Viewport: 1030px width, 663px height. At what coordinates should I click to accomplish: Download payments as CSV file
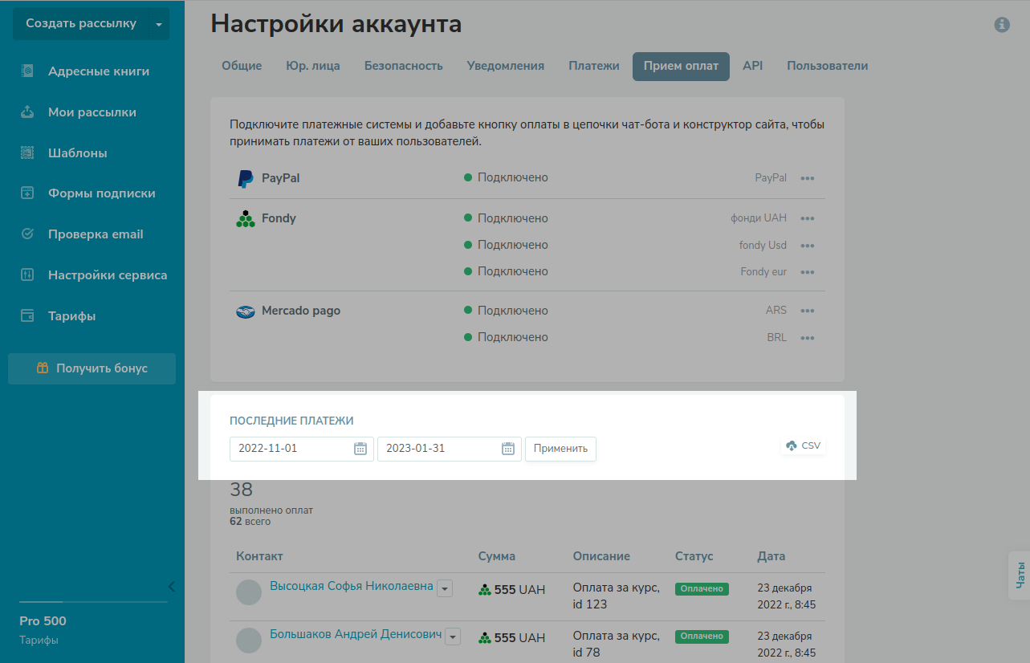(x=804, y=445)
